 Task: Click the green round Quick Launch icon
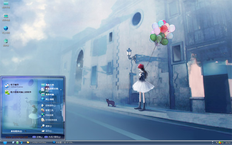17,143
